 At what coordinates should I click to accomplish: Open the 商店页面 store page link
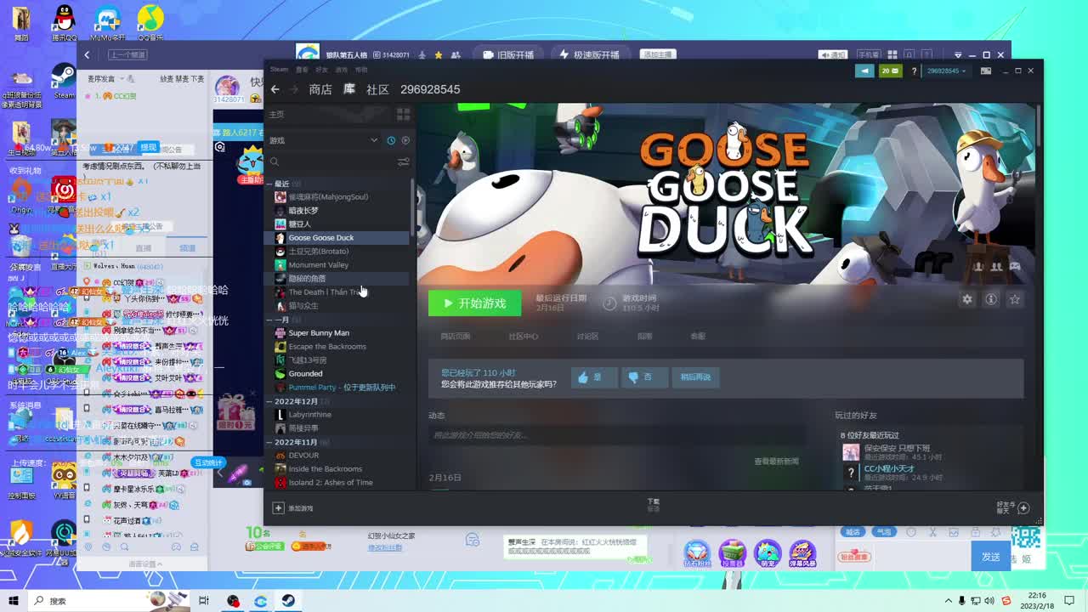coord(456,337)
